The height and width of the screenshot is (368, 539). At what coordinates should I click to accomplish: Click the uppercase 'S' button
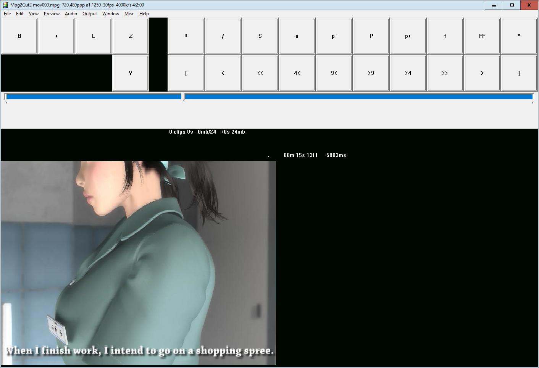pos(260,36)
